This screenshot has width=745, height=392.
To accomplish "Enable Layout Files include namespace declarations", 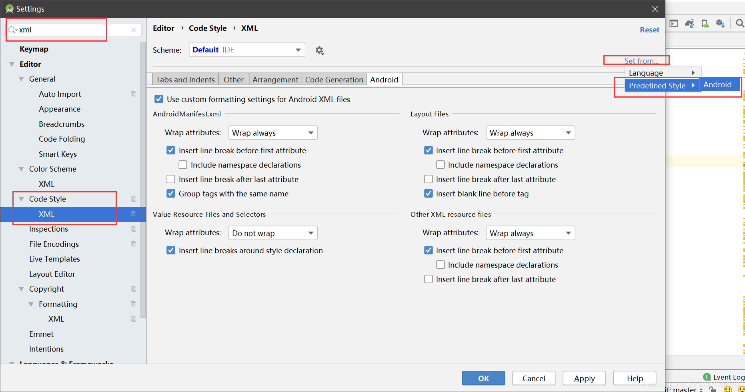I will pyautogui.click(x=441, y=165).
